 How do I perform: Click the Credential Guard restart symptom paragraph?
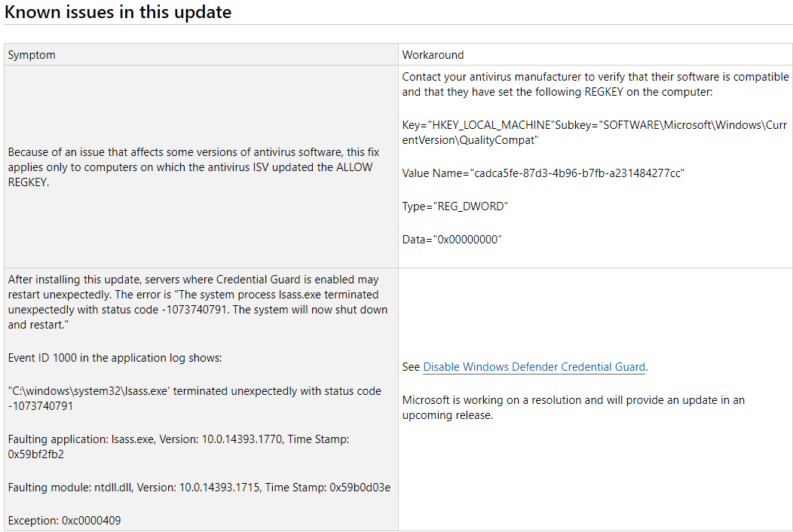click(197, 302)
